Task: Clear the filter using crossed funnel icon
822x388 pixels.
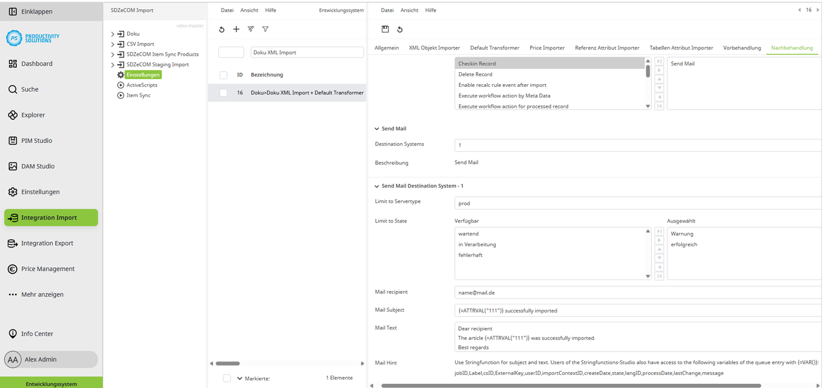Action: click(x=251, y=29)
